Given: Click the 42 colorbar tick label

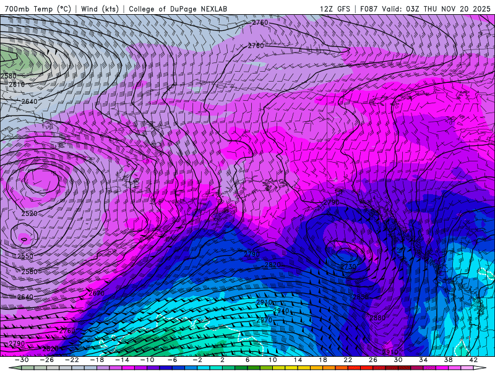Looking at the screenshot, I should tap(473, 360).
